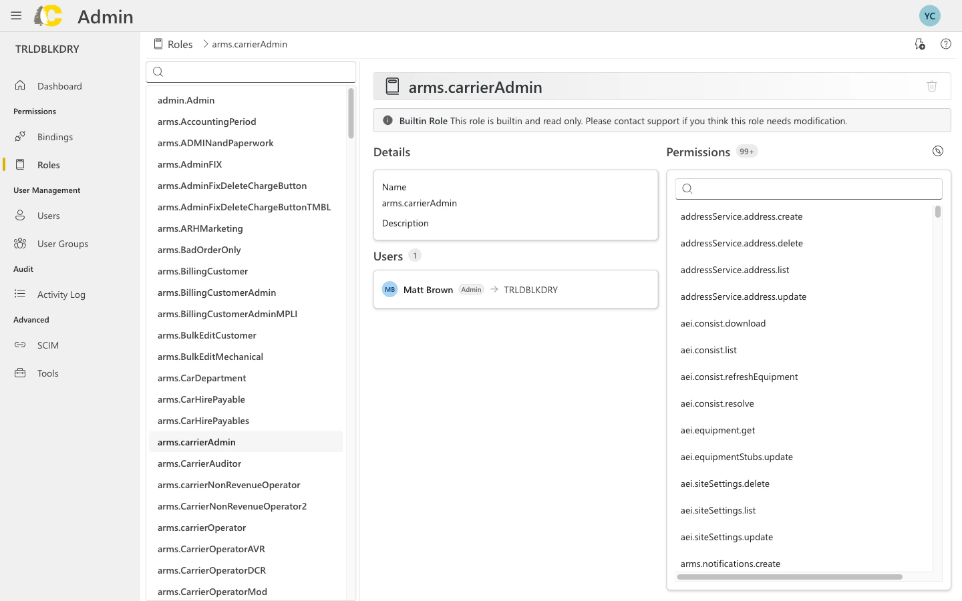Viewport: 962px width, 601px height.
Task: Open the YC user avatar menu
Action: [x=929, y=15]
